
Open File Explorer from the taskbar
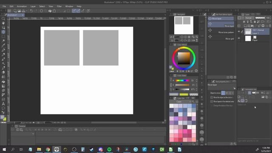click(39, 149)
